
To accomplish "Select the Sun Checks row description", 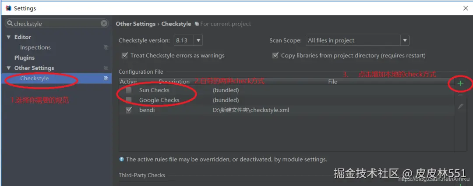I will pyautogui.click(x=154, y=90).
